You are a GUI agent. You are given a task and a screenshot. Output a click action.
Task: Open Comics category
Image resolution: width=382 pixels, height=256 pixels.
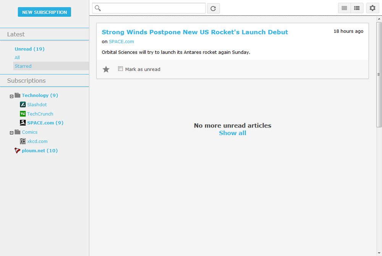click(29, 132)
